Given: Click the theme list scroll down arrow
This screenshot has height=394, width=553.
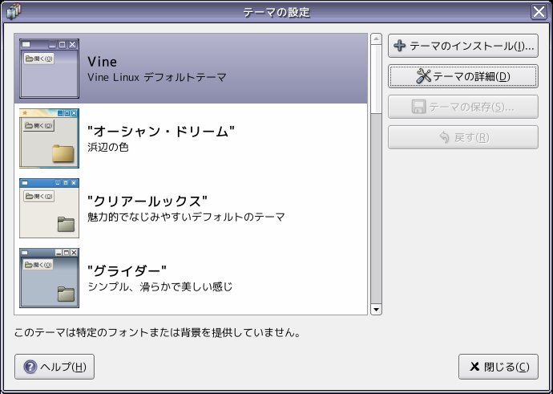Looking at the screenshot, I should click(377, 310).
